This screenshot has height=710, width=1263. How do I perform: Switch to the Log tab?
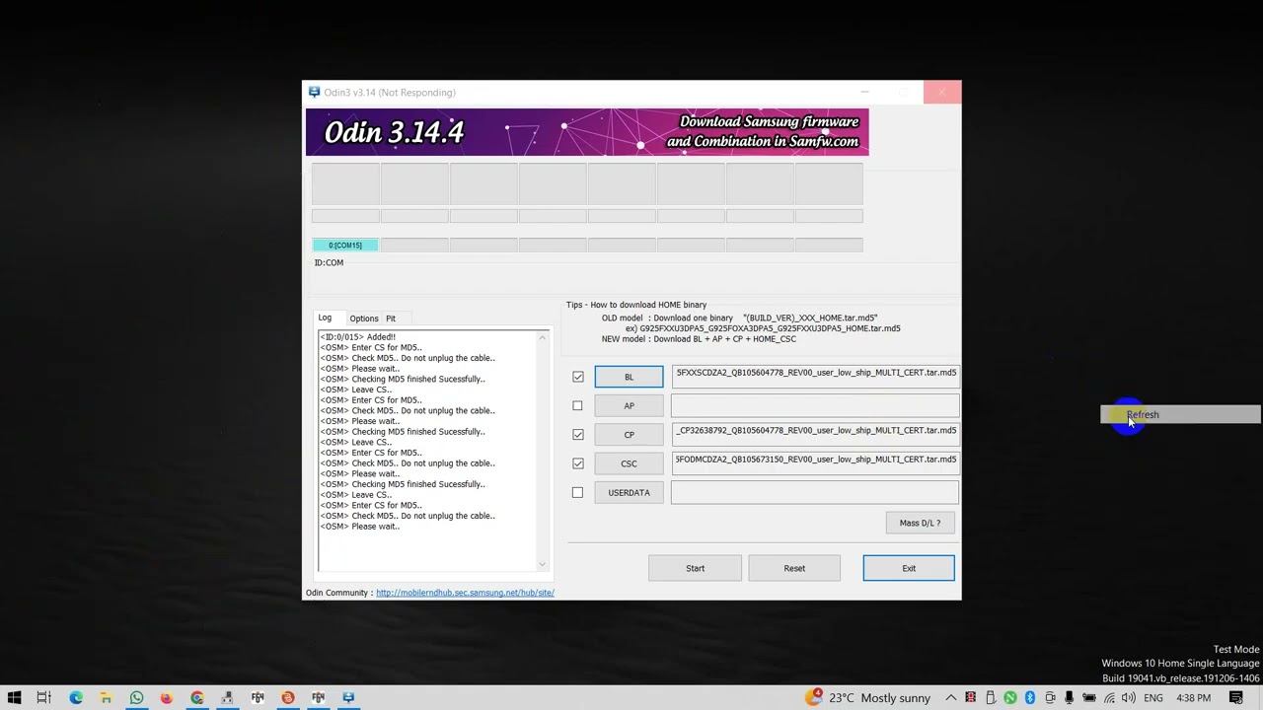click(325, 318)
